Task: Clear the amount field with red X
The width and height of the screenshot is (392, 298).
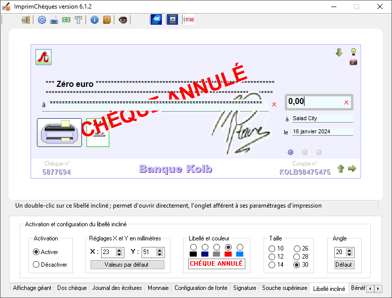Action: [x=346, y=103]
